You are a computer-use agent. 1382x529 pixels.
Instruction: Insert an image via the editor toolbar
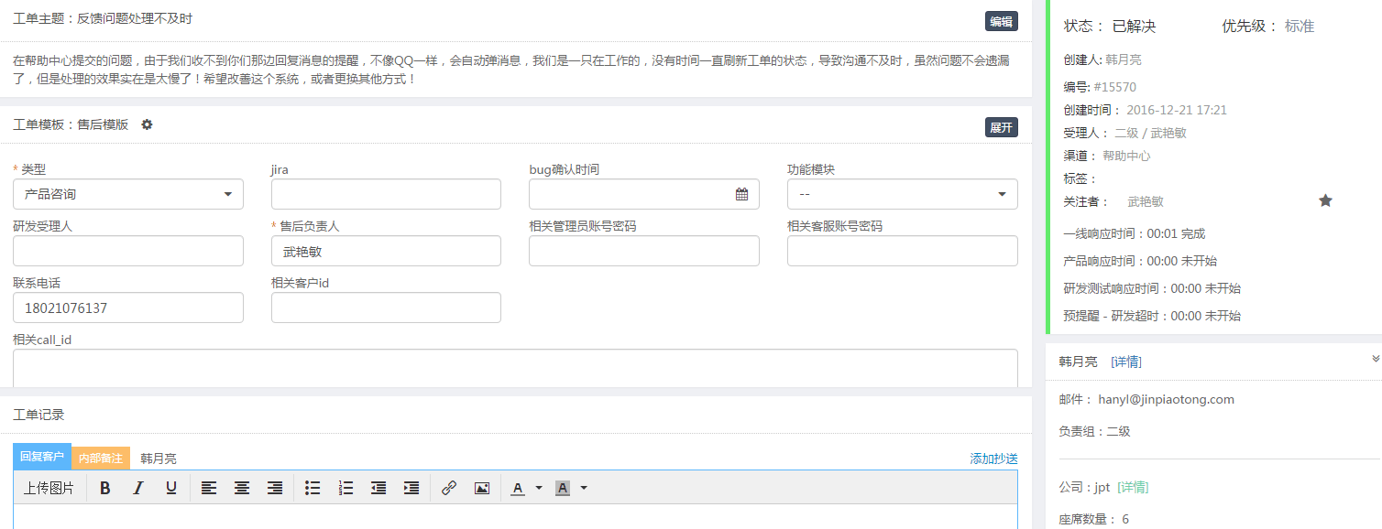pos(482,488)
